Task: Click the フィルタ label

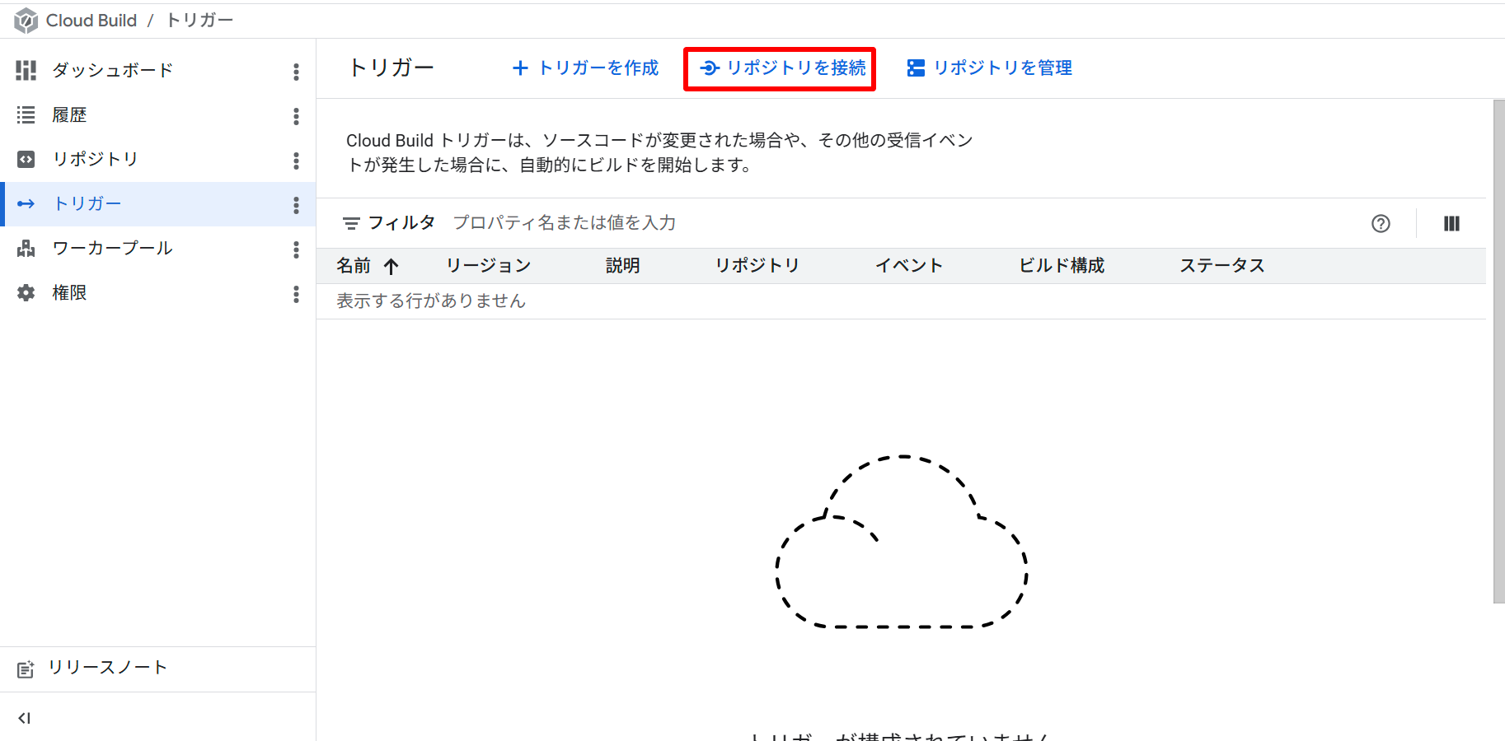Action: pos(401,222)
